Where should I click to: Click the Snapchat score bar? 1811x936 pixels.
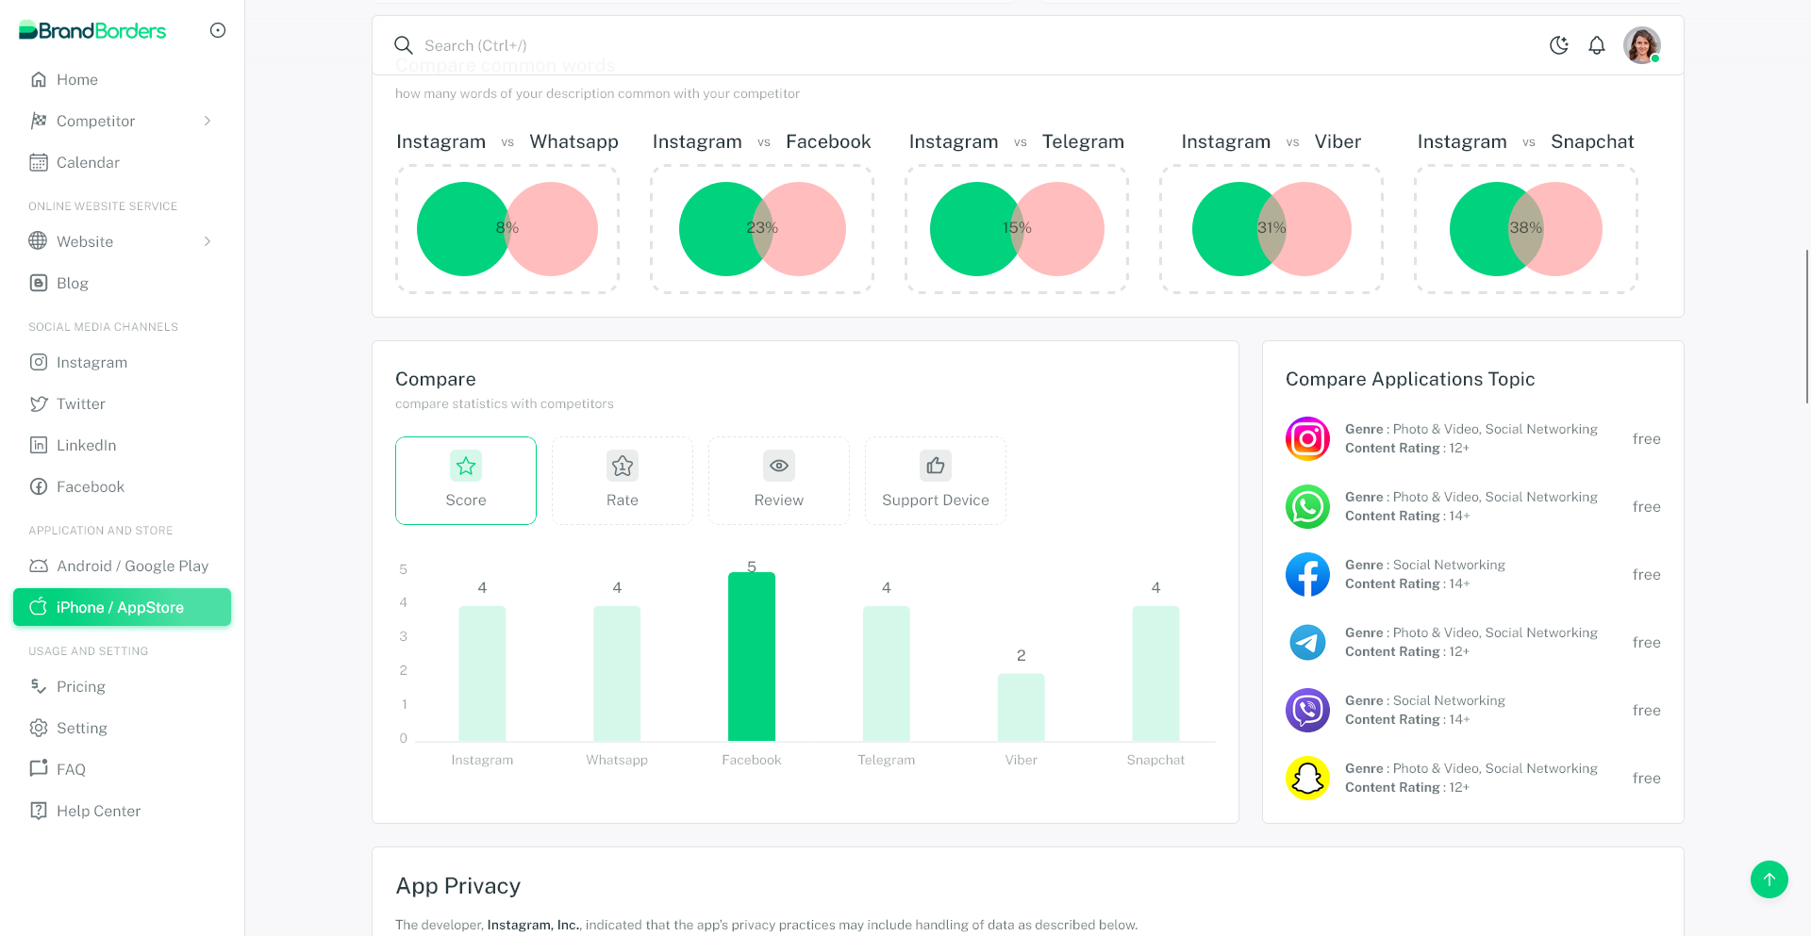(x=1155, y=674)
